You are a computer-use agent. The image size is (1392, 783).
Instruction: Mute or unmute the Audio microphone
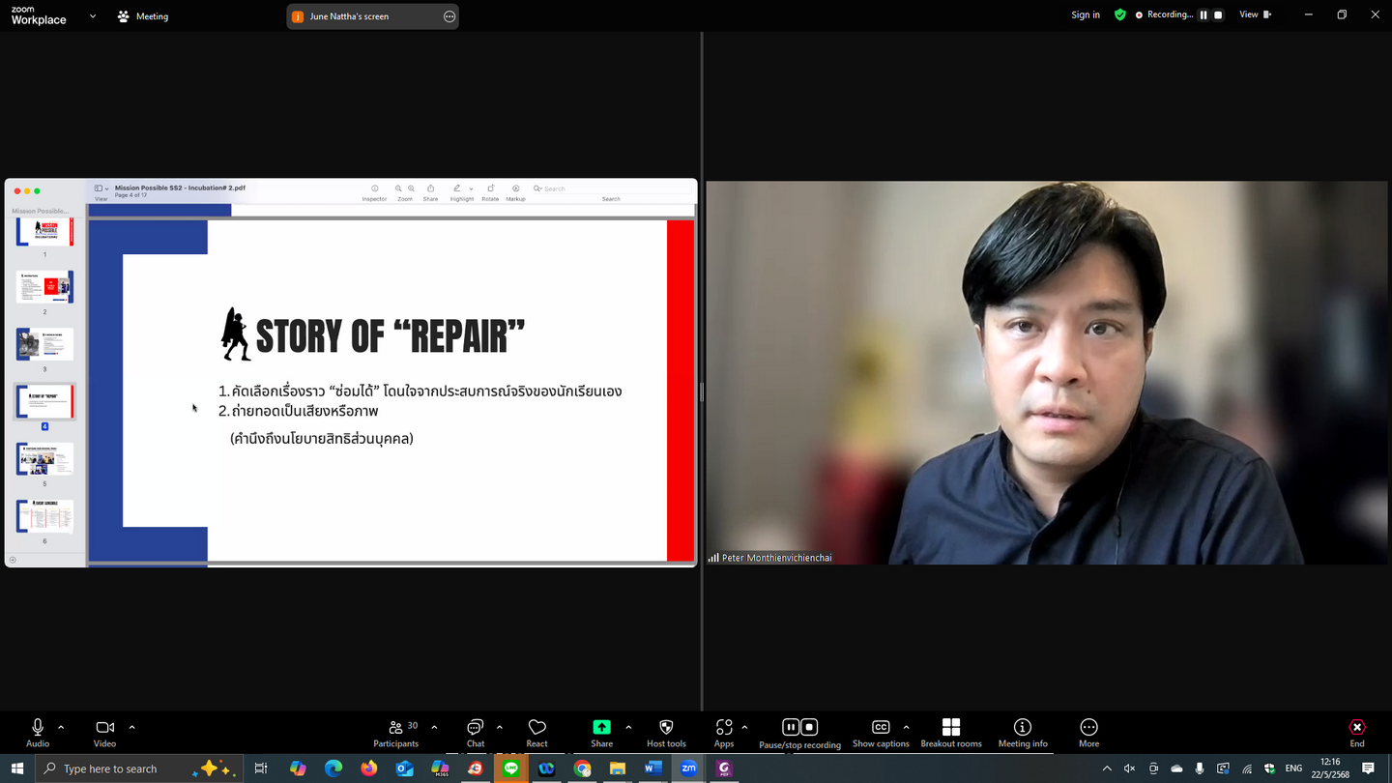coord(38,733)
